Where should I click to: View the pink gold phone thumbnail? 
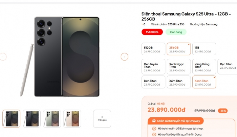coord(72,118)
